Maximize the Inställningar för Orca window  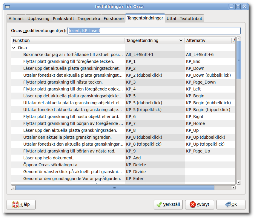(x=238, y=7)
